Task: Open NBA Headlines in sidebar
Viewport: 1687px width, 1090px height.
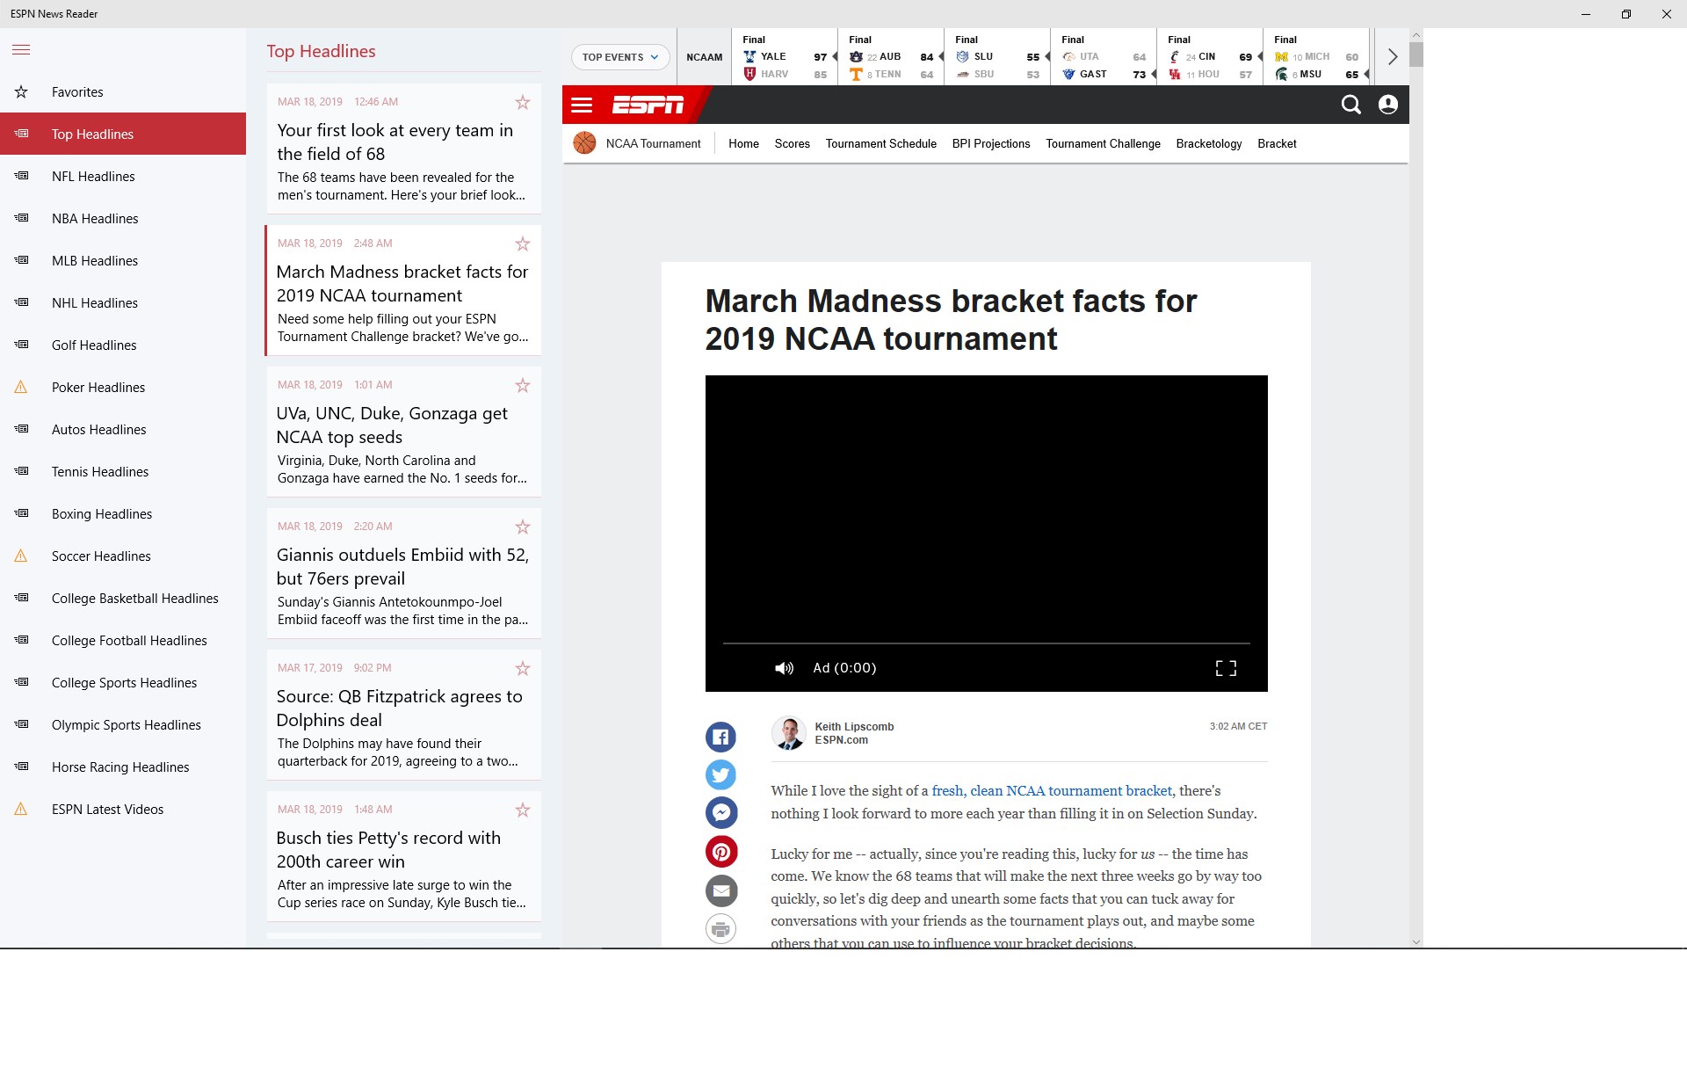Action: coord(95,219)
